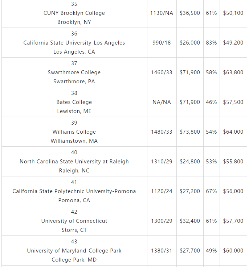This screenshot has width=249, height=267.
Task: Click the $73,800 cost cell
Action: [190, 132]
